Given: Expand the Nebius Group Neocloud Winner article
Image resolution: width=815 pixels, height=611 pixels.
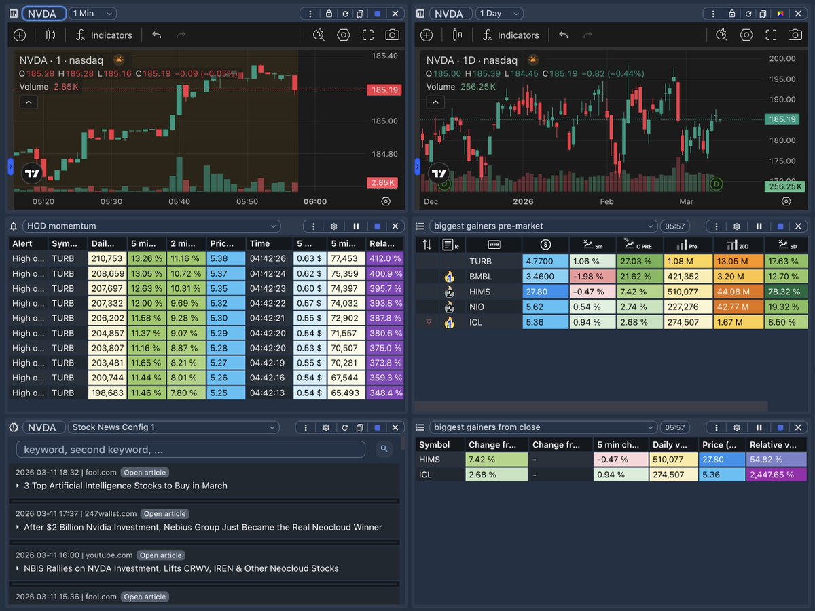Looking at the screenshot, I should pyautogui.click(x=18, y=527).
